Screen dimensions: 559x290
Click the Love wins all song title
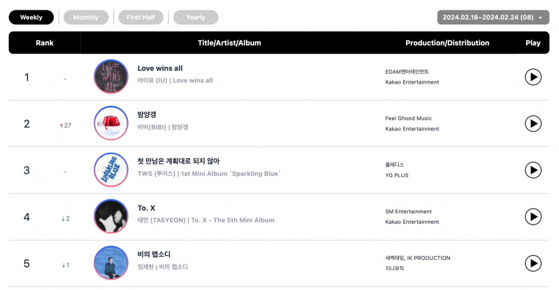coord(160,68)
